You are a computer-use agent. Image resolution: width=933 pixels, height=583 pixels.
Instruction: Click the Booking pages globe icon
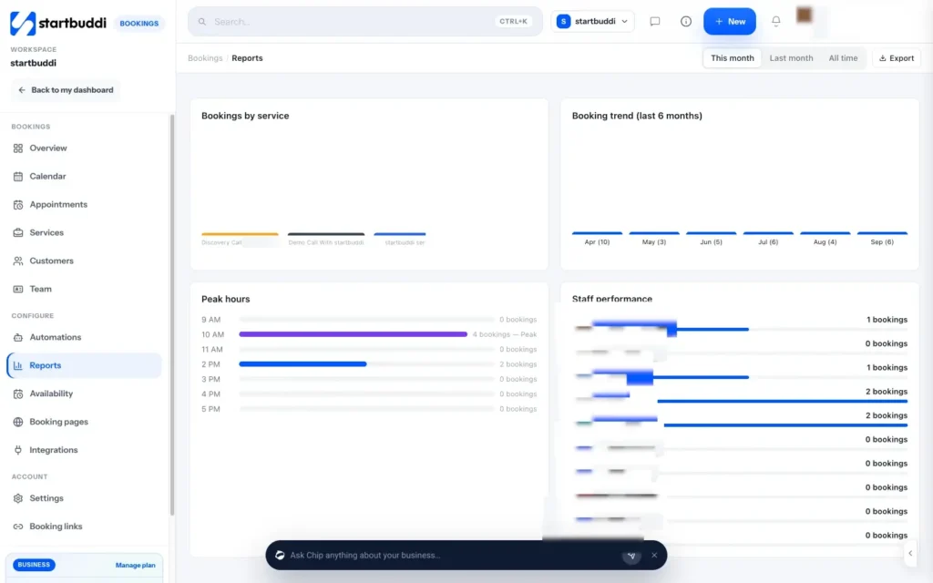(18, 422)
